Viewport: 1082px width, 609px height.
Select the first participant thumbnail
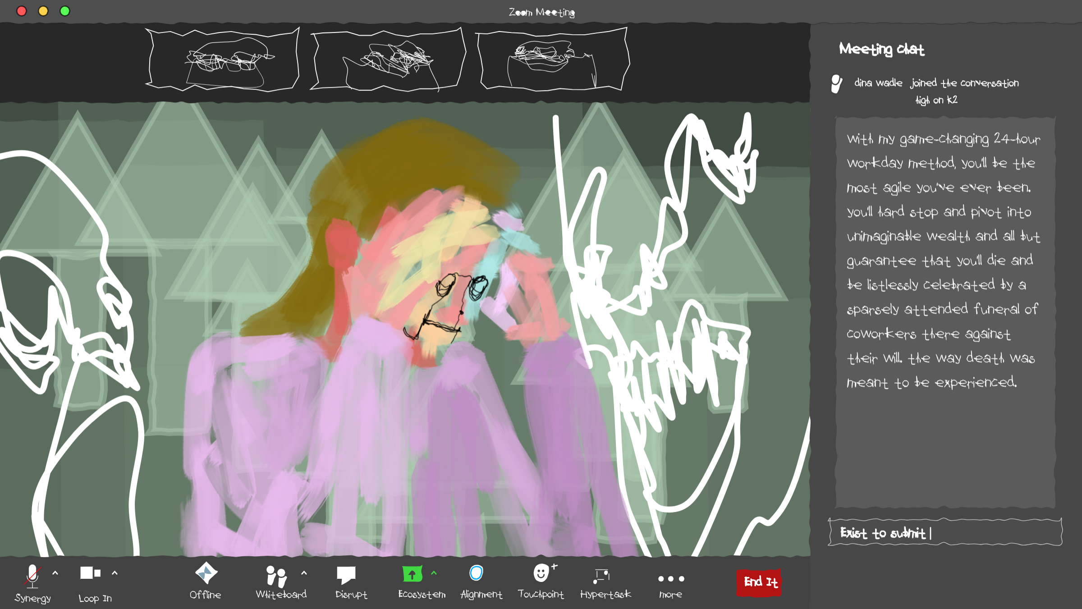coord(223,60)
